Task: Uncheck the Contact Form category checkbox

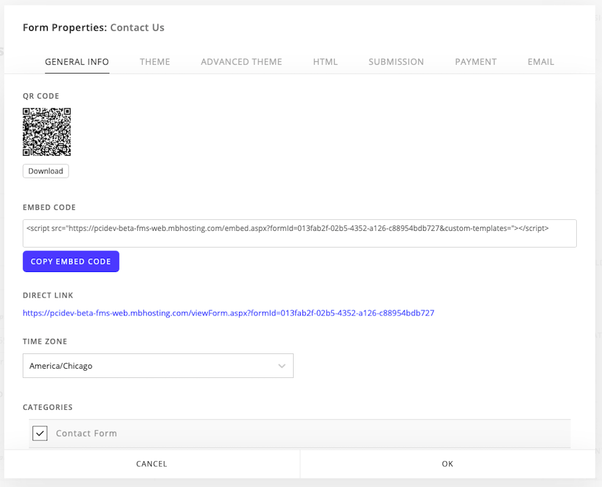Action: (x=40, y=433)
